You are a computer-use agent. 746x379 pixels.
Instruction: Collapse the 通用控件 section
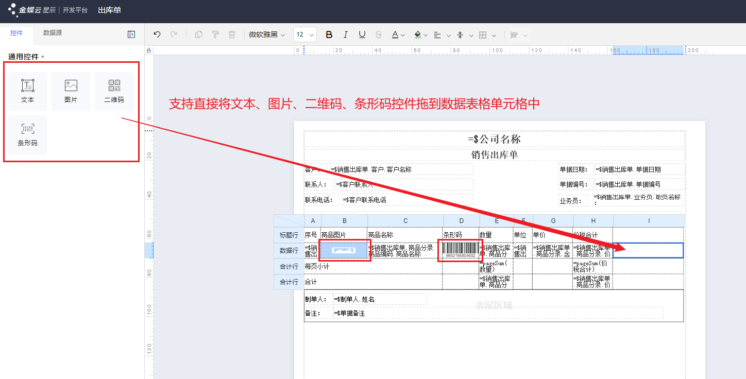click(26, 57)
